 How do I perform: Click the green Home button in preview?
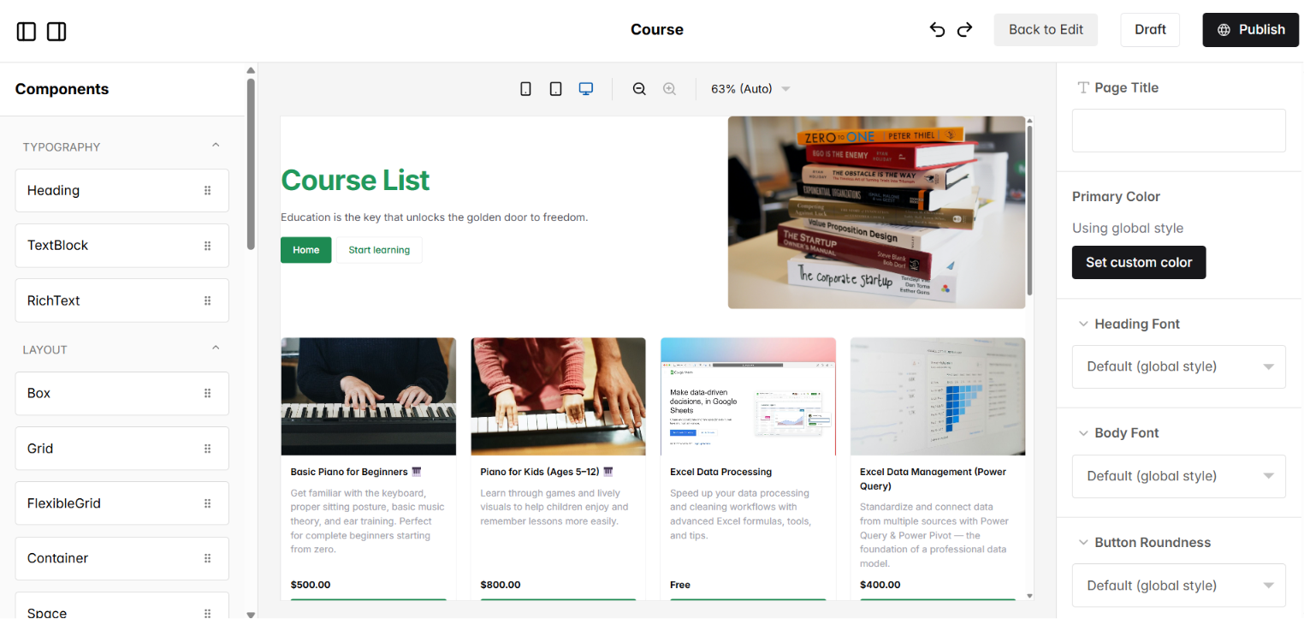coord(305,250)
